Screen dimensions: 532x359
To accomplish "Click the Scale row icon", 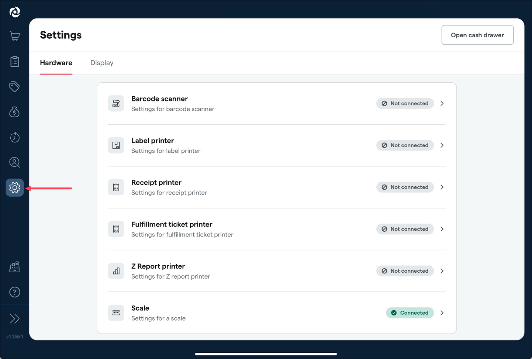I will 116,313.
